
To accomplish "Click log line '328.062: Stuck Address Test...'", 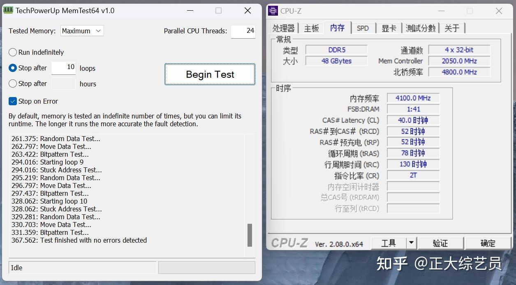I will click(x=57, y=209).
